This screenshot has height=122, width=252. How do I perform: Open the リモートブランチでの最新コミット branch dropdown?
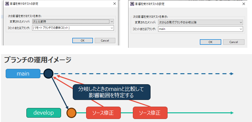(x=73, y=28)
